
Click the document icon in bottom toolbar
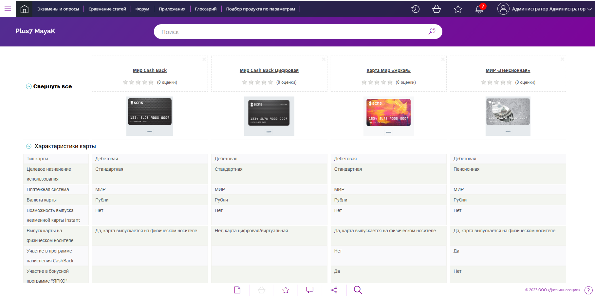click(x=237, y=290)
